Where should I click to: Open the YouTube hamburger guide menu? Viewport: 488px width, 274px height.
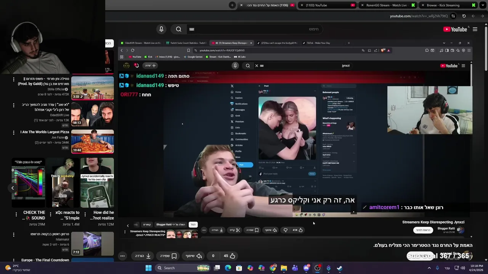pyautogui.click(x=475, y=29)
